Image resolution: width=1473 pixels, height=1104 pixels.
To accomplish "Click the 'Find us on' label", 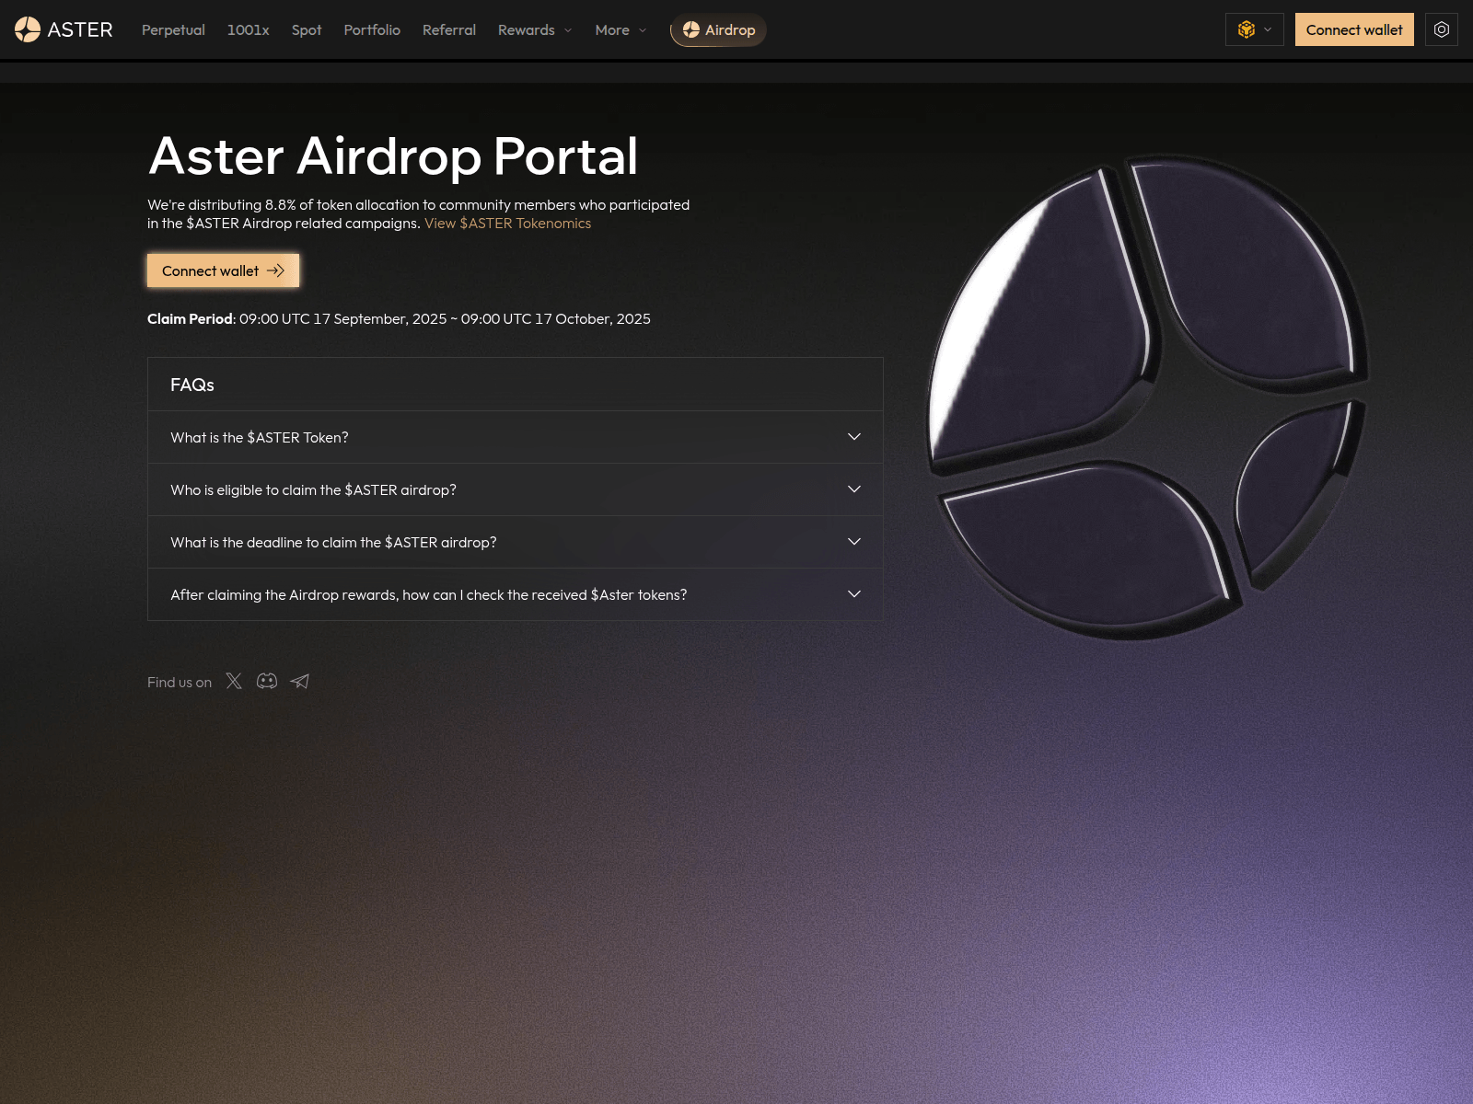I will point(180,682).
